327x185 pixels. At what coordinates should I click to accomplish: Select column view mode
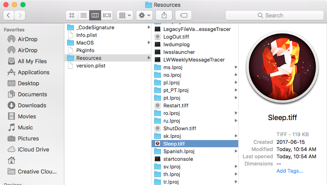click(95, 15)
